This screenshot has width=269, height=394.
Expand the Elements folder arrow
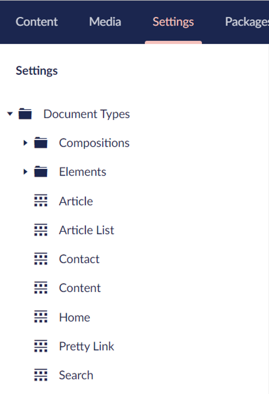[25, 172]
